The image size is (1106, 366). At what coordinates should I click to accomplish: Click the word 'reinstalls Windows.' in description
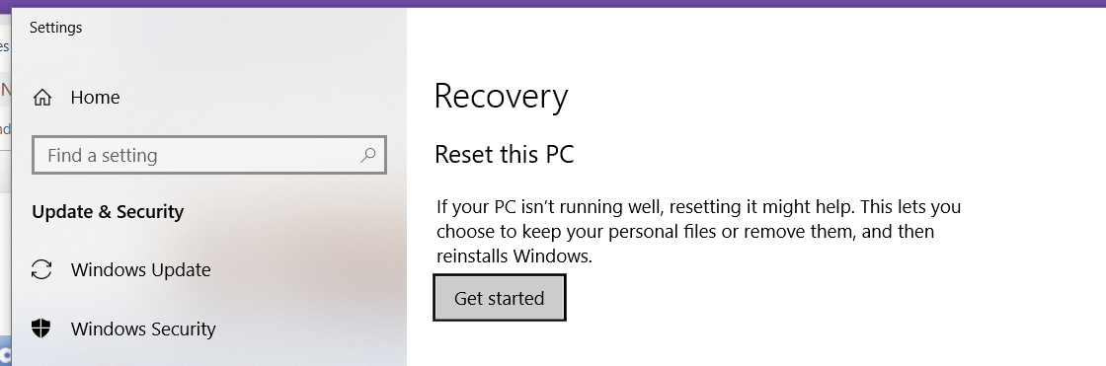(514, 256)
